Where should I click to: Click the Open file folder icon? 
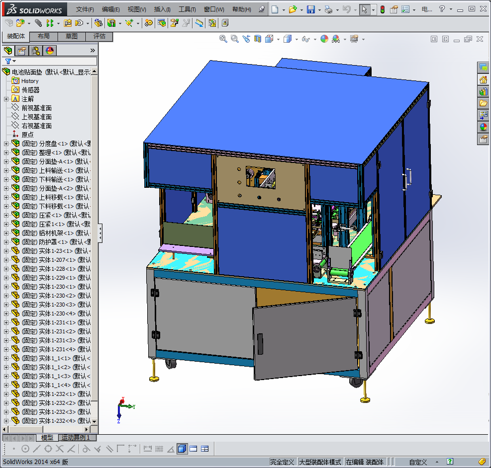[x=293, y=9]
